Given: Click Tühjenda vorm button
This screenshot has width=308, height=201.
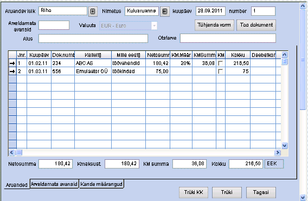Looking at the screenshot, I should pos(214,25).
